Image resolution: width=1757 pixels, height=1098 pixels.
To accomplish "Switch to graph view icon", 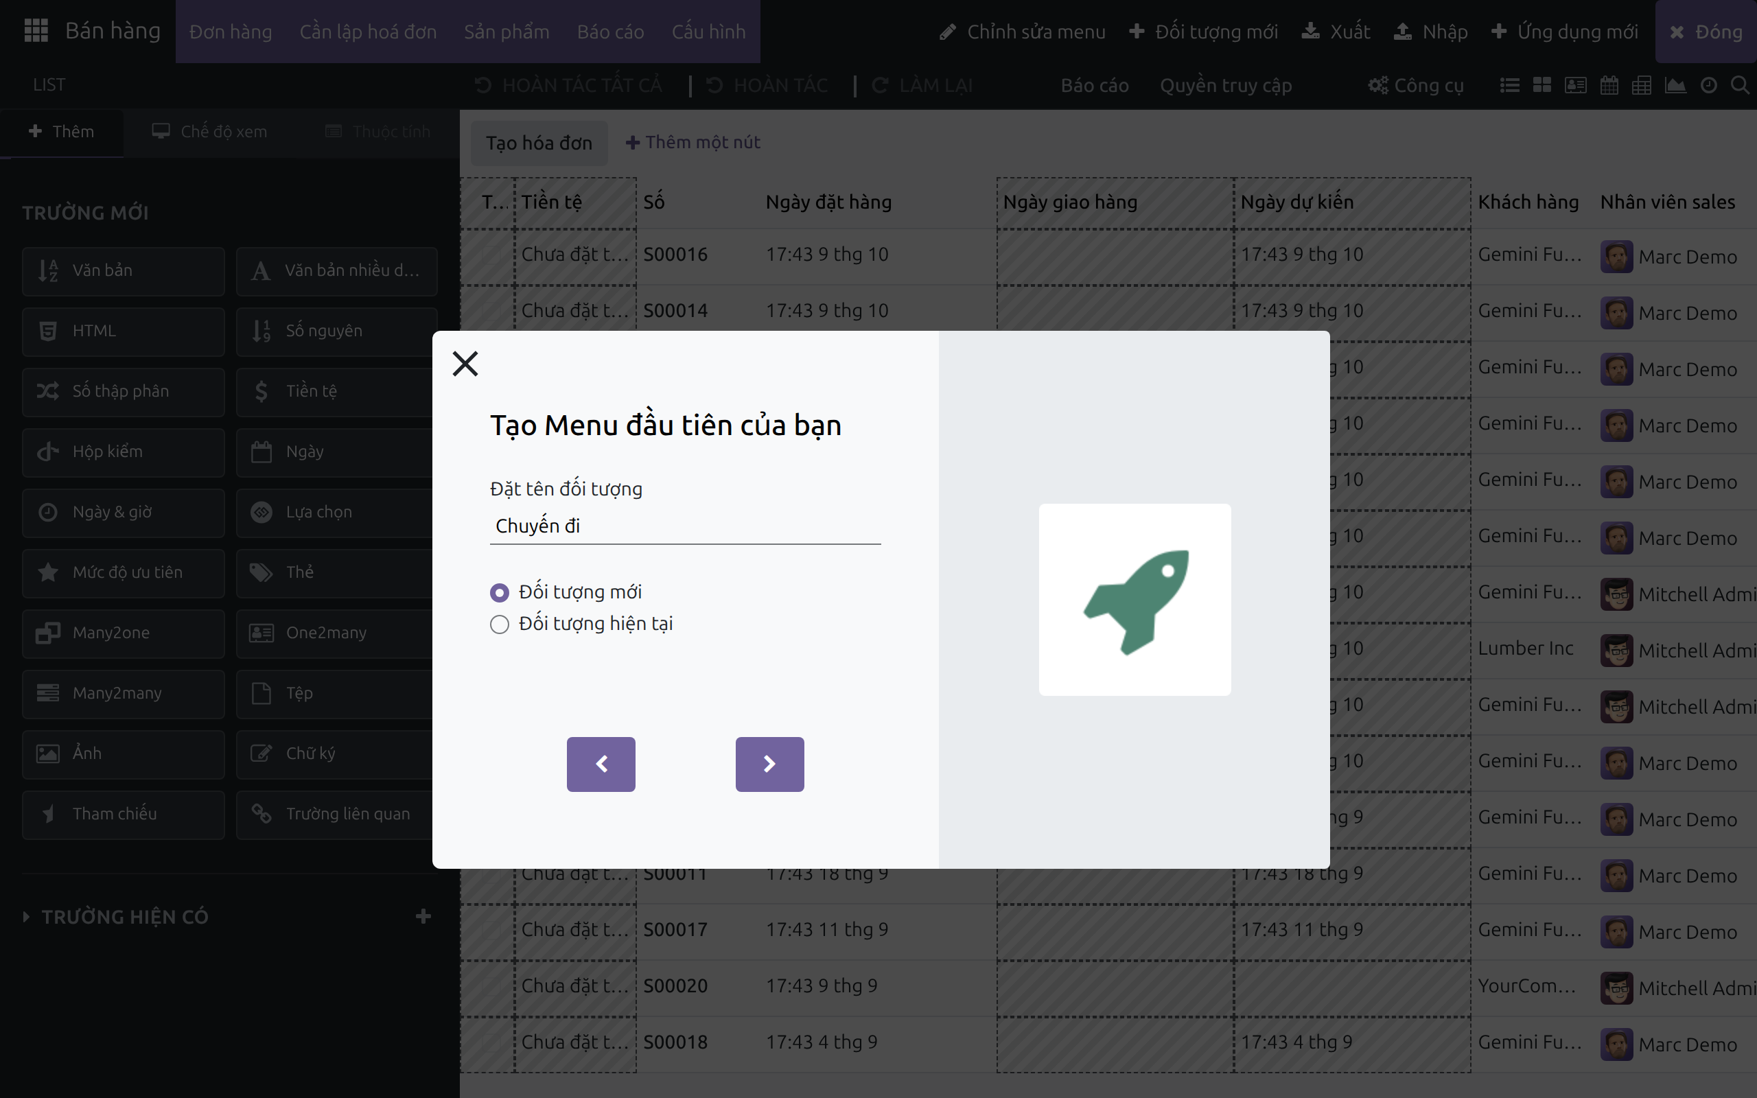I will [x=1675, y=85].
